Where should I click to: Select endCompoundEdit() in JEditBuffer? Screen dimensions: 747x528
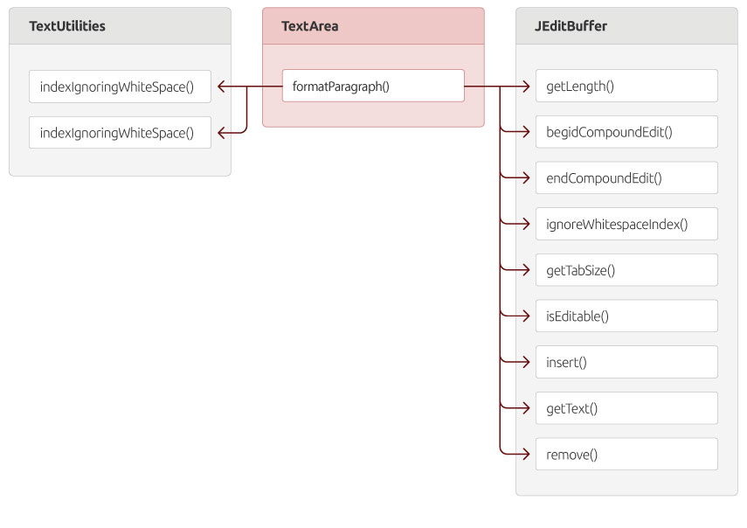coord(626,177)
